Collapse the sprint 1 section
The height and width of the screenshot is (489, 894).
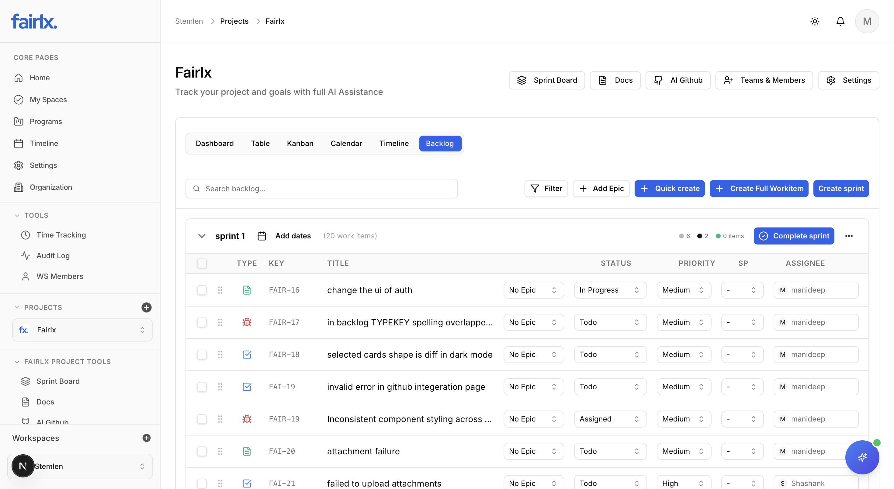click(202, 236)
